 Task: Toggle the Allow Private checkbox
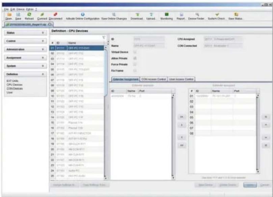(x=135, y=58)
